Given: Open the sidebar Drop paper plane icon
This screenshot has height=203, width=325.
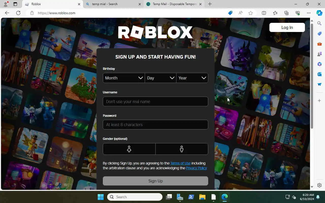Looking at the screenshot, I should tap(319, 84).
